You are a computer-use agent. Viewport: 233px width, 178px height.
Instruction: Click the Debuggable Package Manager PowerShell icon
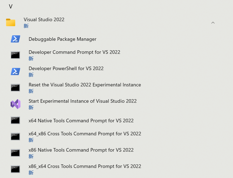point(16,39)
